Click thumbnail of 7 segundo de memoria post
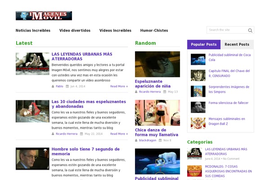This screenshot has width=270, height=180. (x=32, y=159)
